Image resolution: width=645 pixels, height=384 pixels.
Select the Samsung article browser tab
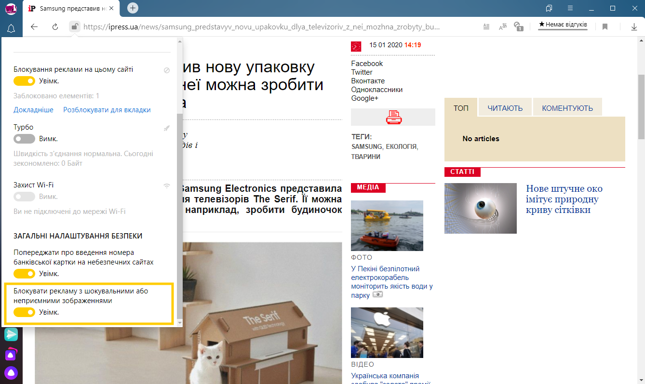[x=72, y=8]
